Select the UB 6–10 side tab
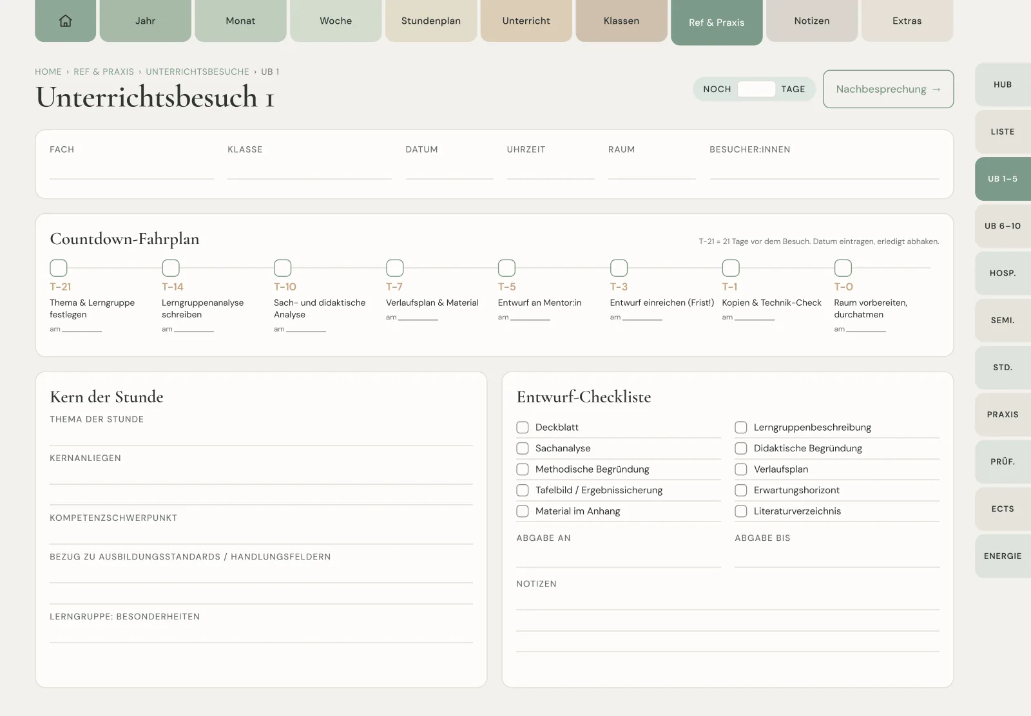1031x716 pixels. [1003, 226]
